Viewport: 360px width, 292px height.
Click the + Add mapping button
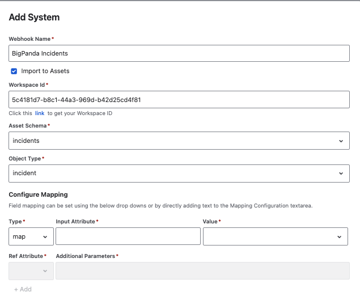click(23, 289)
